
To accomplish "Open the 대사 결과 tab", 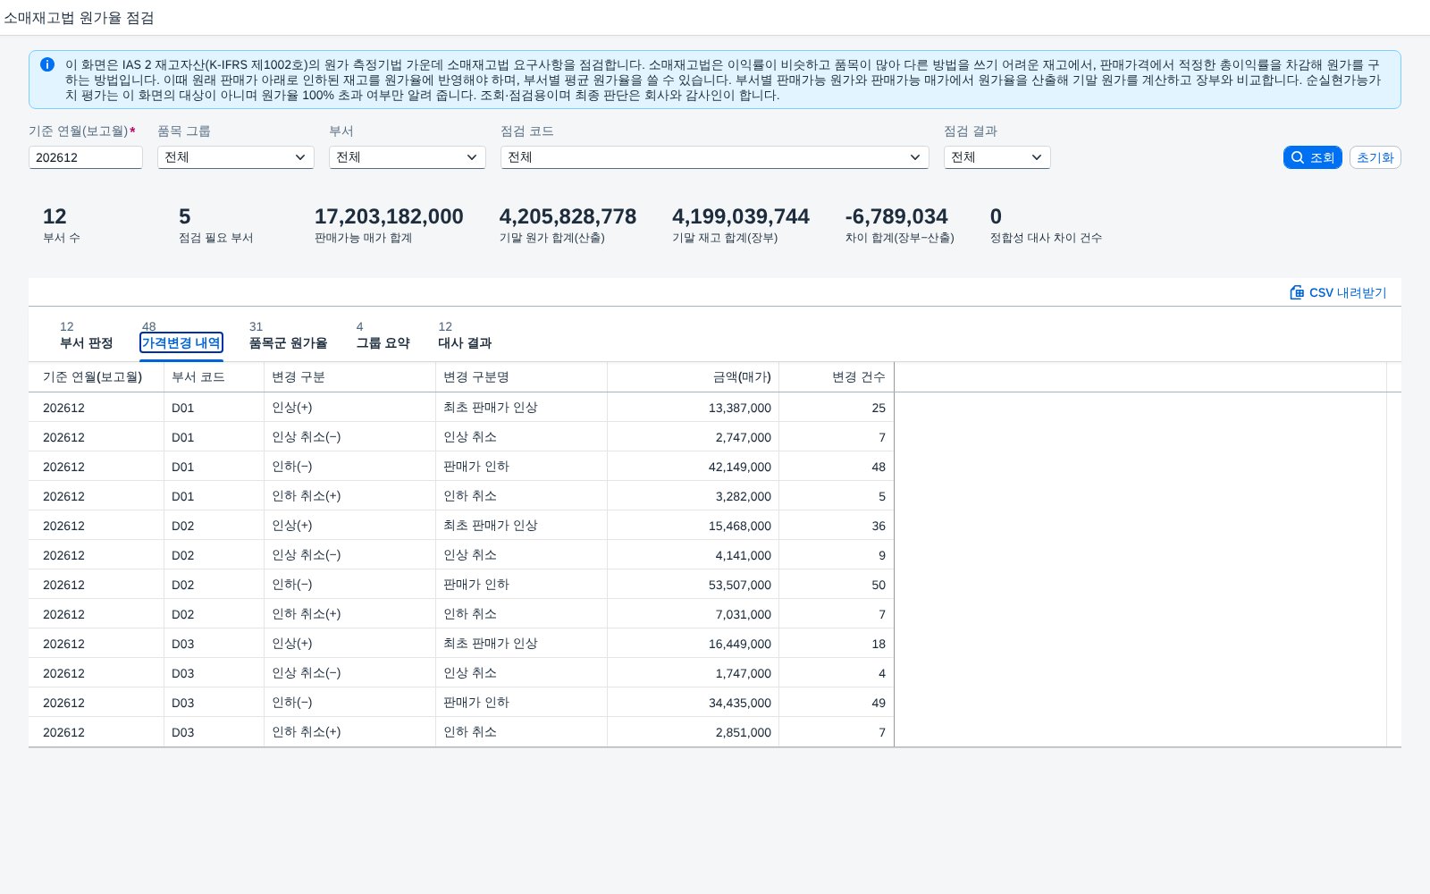I will 465,343.
